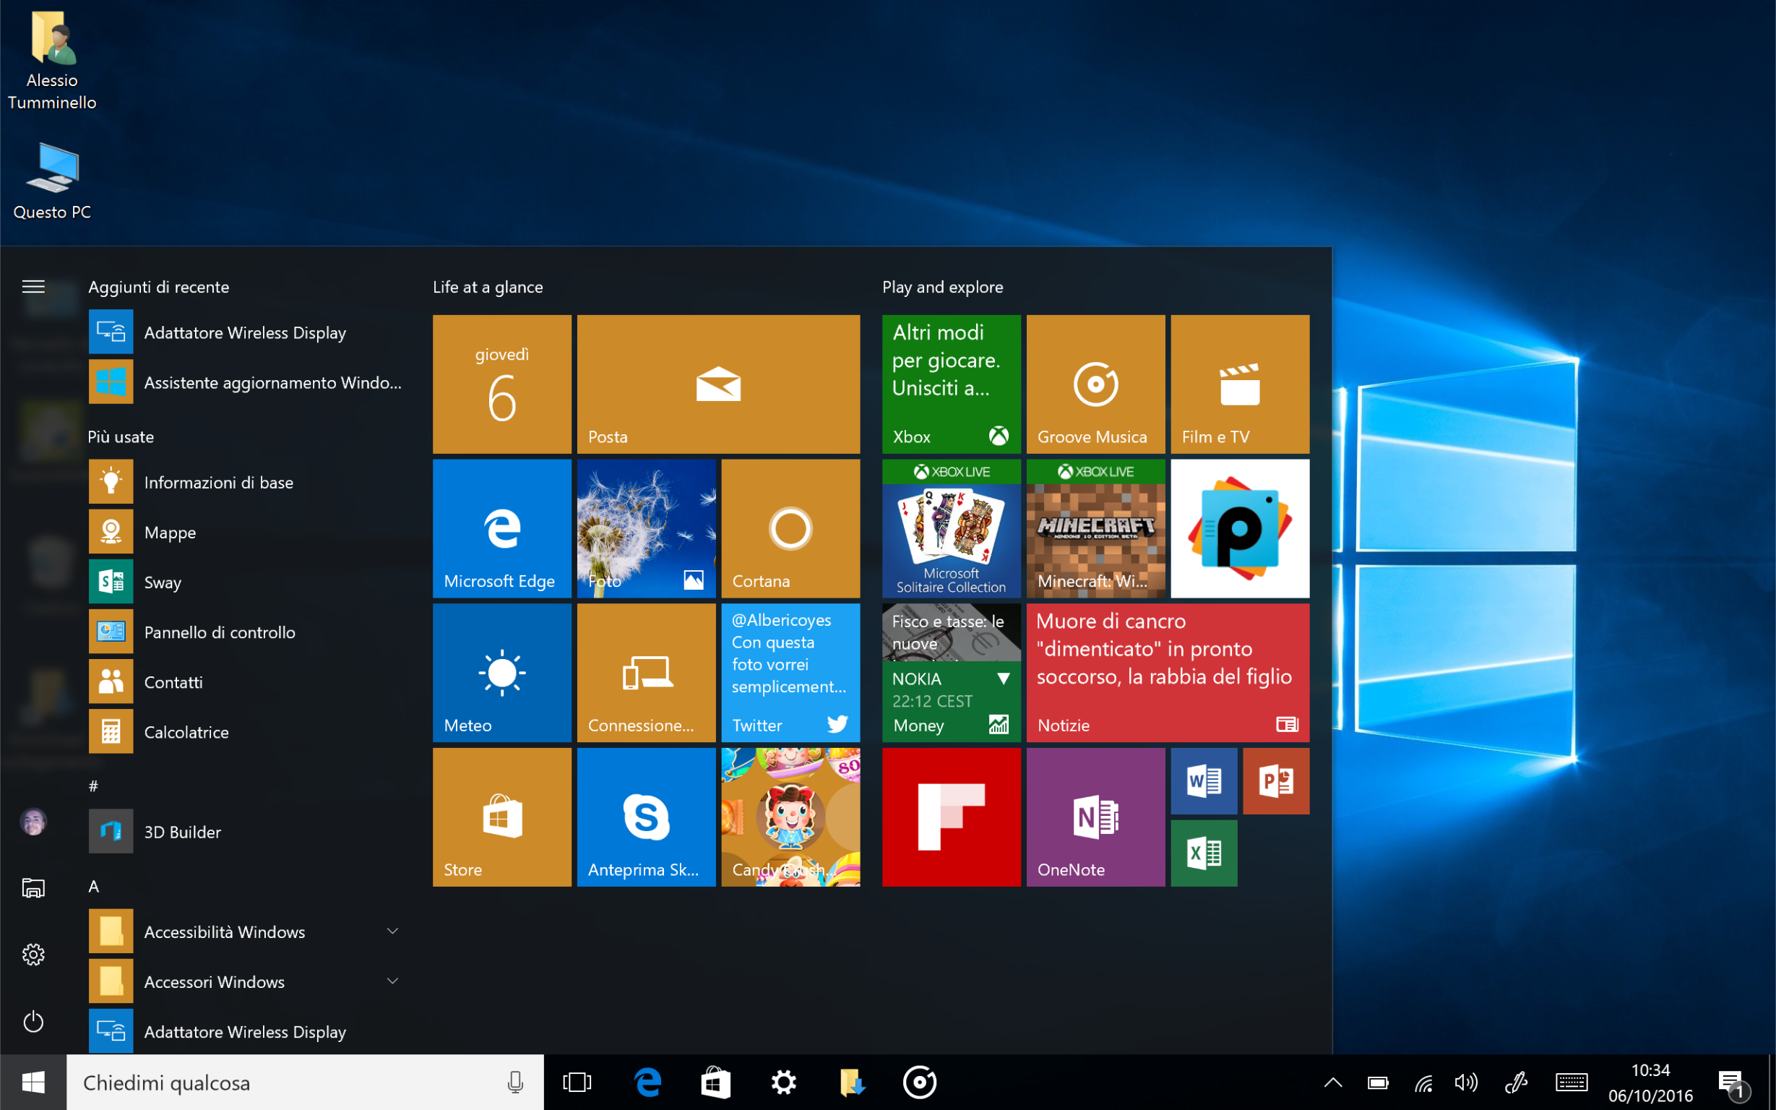This screenshot has height=1110, width=1776.
Task: Open Adattatore Wireless Display under Aggiunti di recente
Action: [x=246, y=332]
